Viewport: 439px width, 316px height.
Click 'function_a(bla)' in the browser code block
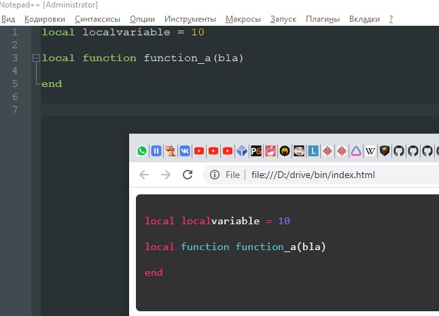click(x=281, y=247)
